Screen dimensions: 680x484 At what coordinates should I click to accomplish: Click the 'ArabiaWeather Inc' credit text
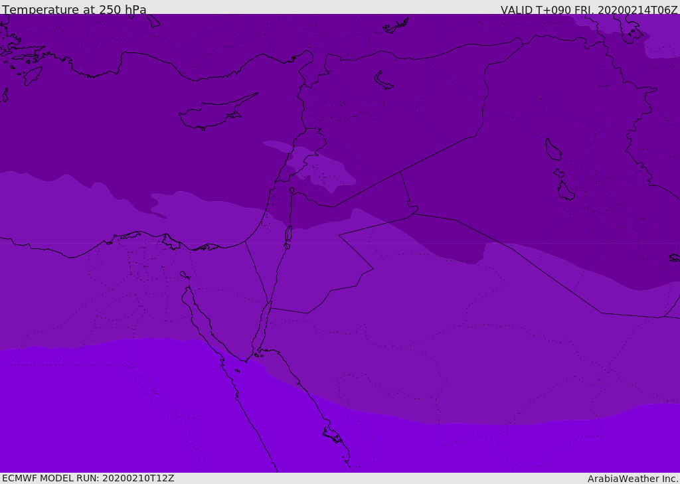click(632, 479)
